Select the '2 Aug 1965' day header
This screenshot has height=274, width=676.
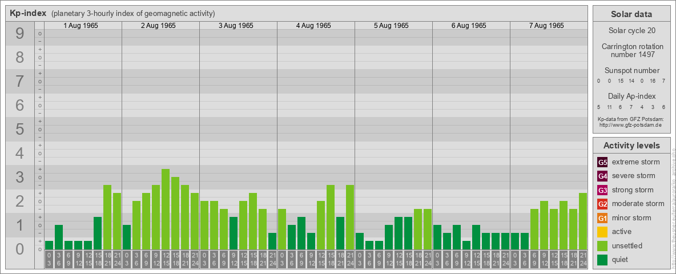[x=158, y=26]
